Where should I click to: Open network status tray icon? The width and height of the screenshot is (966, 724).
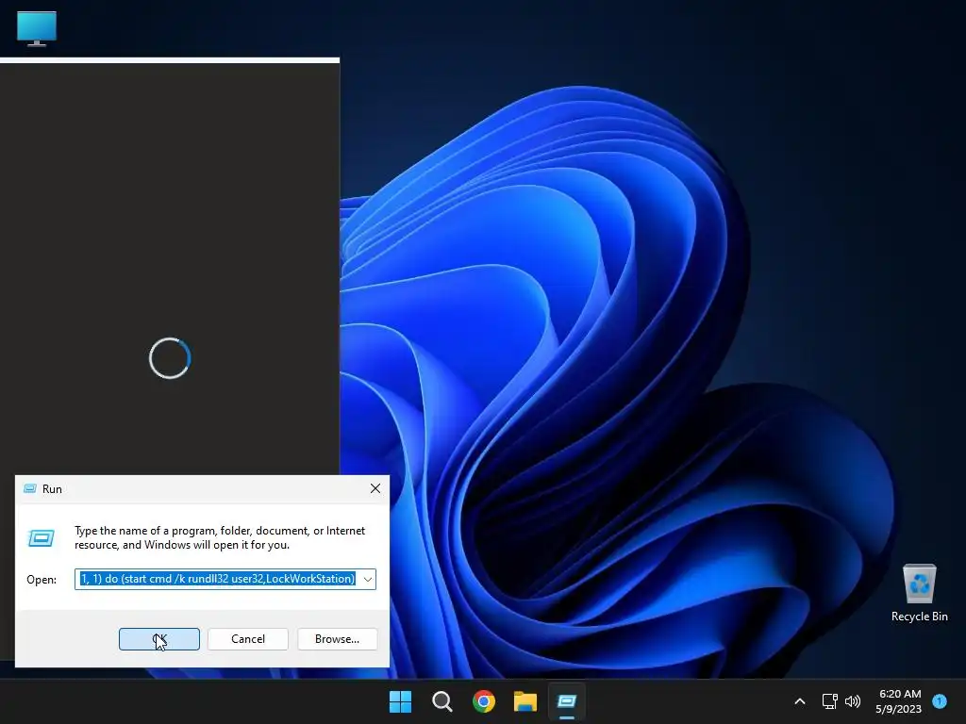coord(830,701)
